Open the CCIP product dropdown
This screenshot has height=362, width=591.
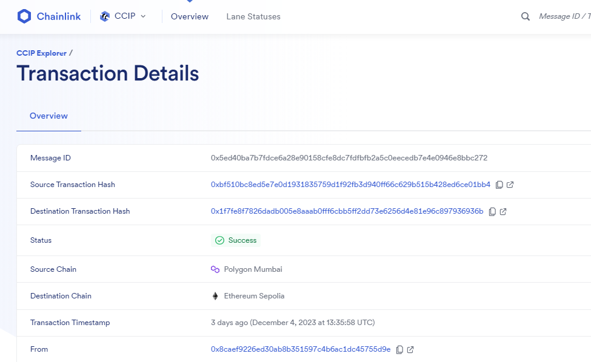pyautogui.click(x=123, y=16)
